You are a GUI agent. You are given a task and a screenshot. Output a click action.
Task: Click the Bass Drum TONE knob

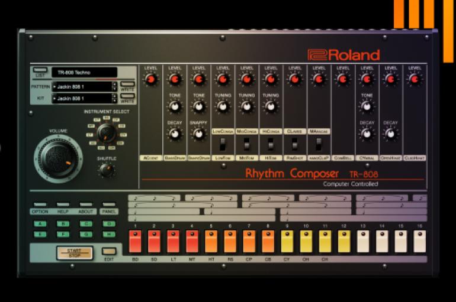click(x=175, y=107)
